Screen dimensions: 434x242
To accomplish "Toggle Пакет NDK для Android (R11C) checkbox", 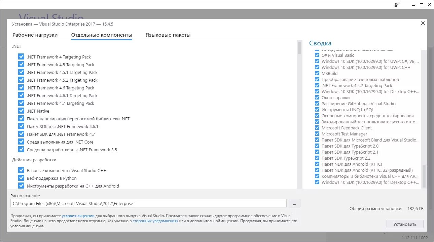I will pos(317,164).
